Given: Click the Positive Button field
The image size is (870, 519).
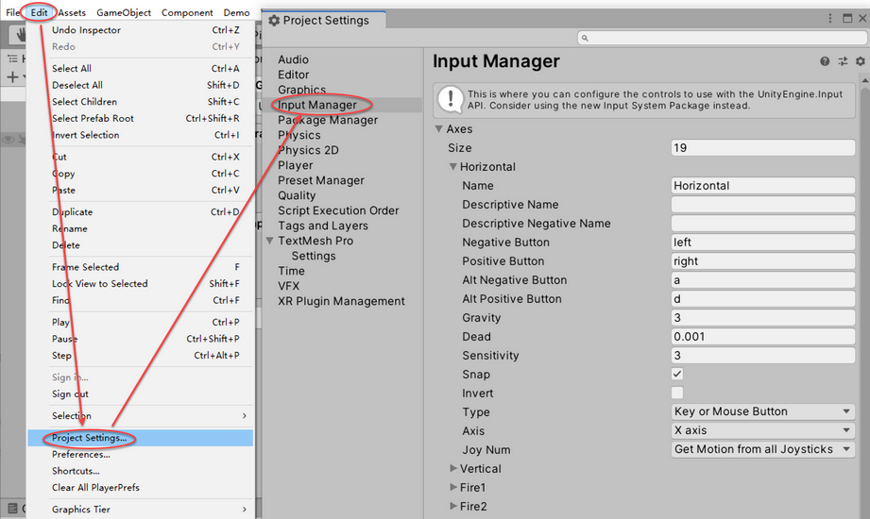Looking at the screenshot, I should click(x=762, y=260).
